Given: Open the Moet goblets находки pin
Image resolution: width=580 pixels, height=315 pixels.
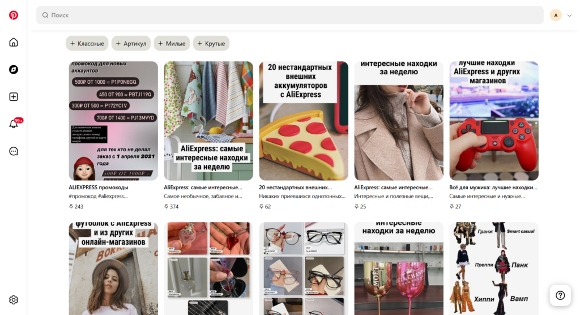Looking at the screenshot, I should click(399, 269).
